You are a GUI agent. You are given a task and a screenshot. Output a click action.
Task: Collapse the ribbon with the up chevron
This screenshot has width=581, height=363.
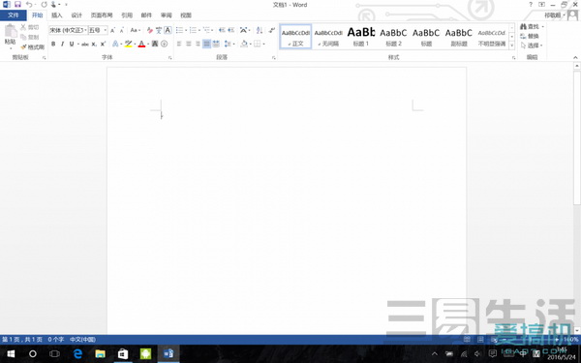click(575, 57)
